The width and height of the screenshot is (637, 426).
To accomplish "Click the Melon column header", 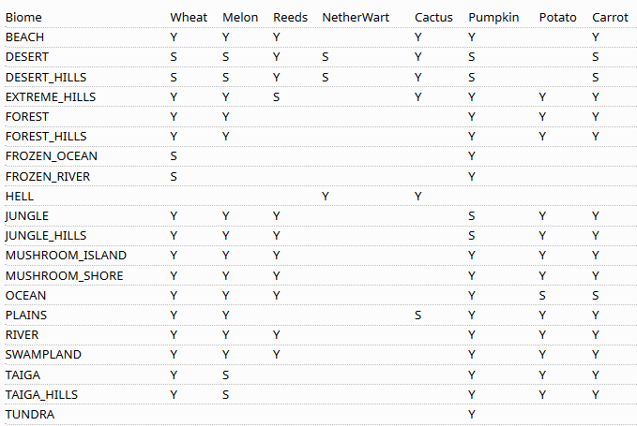I will [x=240, y=17].
